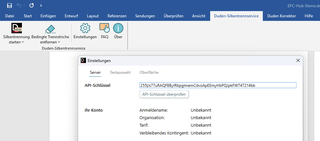Click the Verbleibendes Kontingent Unbekannt value
Screen dimensions: 320x141
pyautogui.click(x=201, y=133)
